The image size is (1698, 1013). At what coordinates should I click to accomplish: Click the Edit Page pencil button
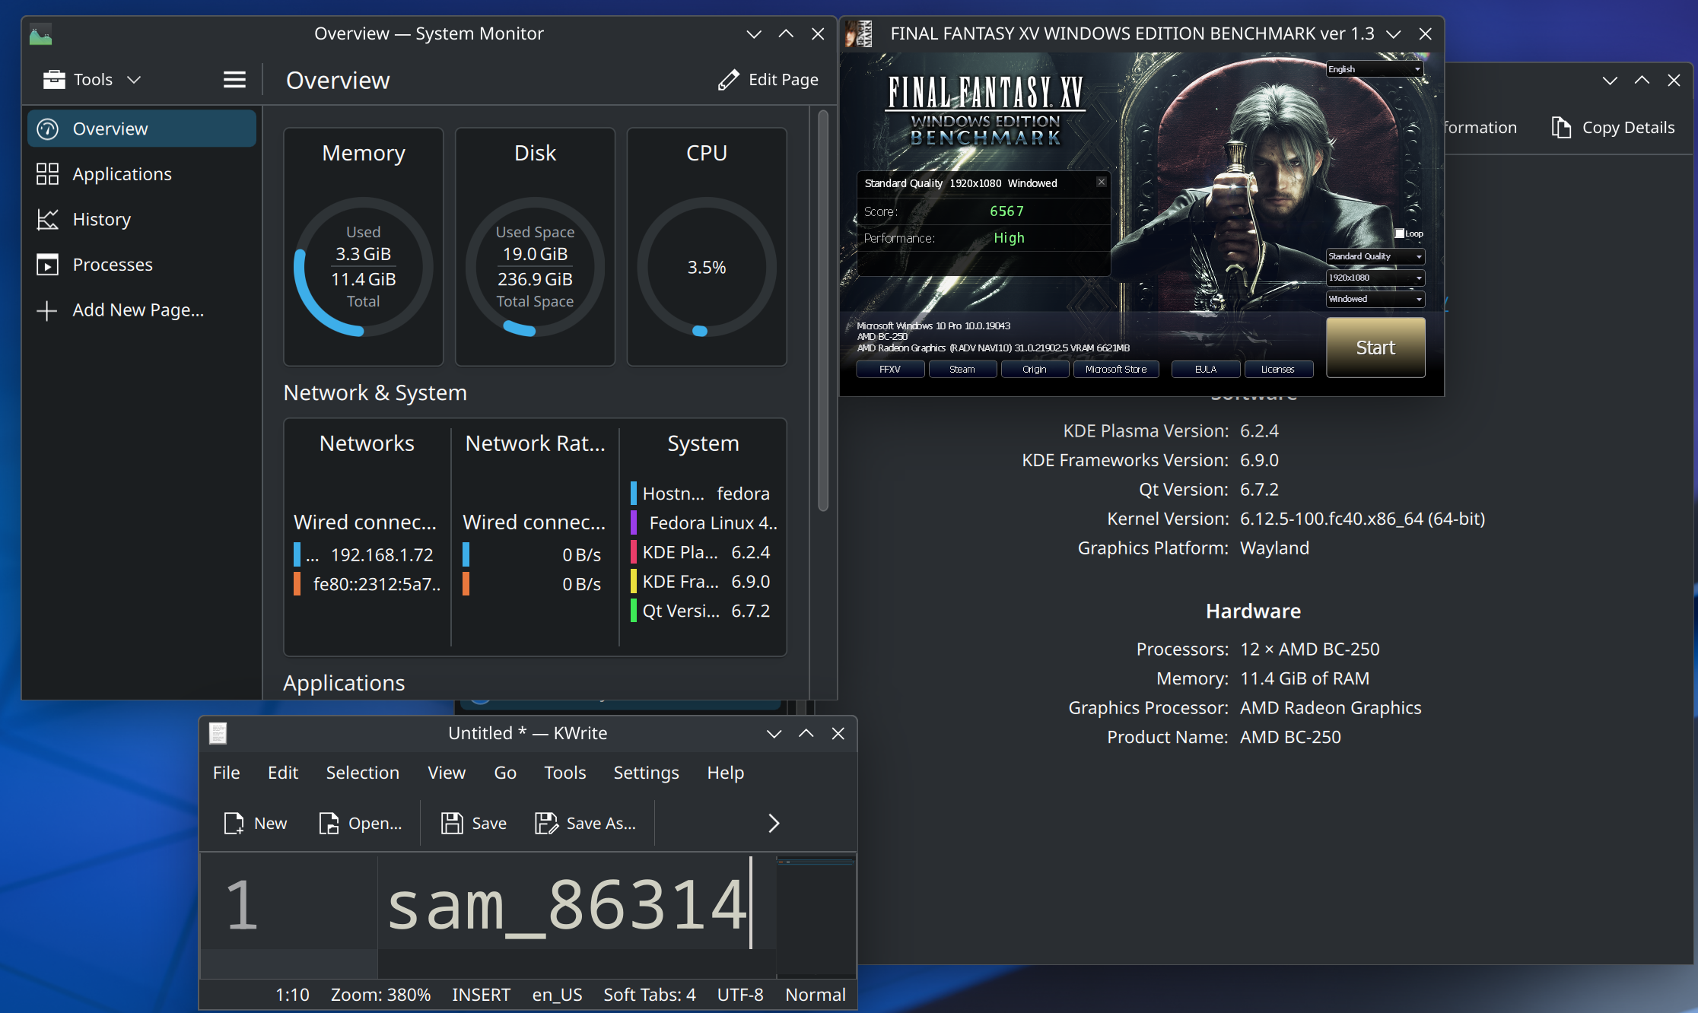(x=768, y=79)
